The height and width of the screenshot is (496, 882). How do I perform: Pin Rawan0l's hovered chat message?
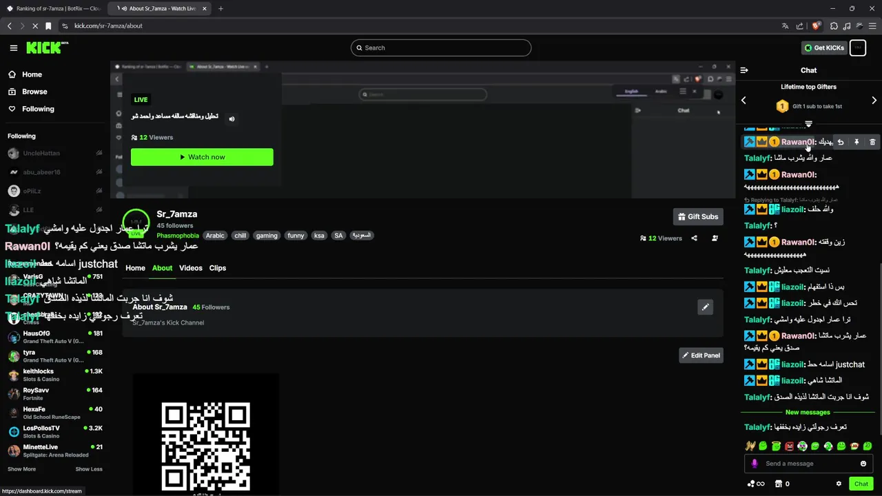tap(857, 142)
